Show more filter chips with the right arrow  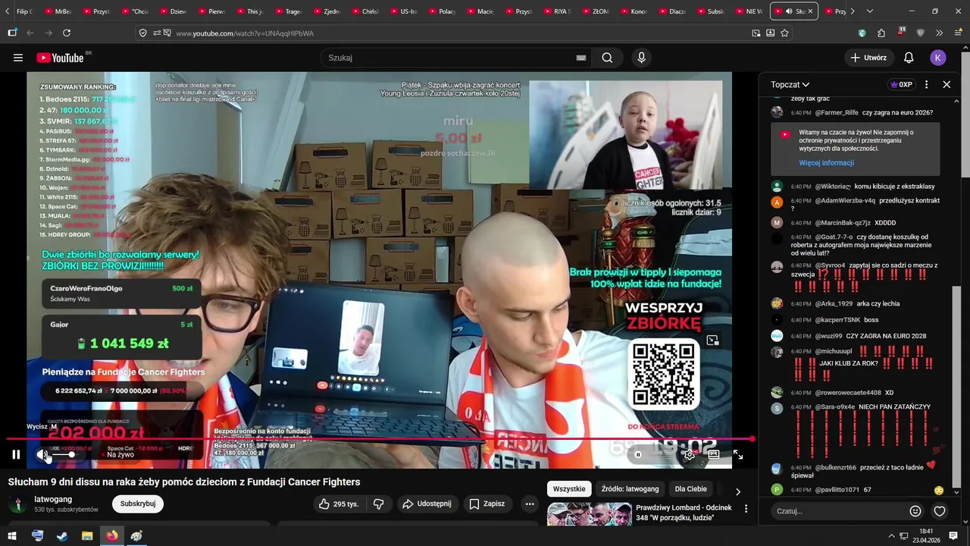(x=738, y=491)
